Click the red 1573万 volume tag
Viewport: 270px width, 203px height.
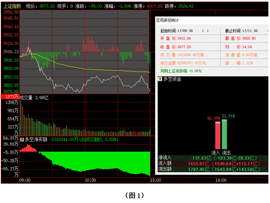click(x=9, y=97)
